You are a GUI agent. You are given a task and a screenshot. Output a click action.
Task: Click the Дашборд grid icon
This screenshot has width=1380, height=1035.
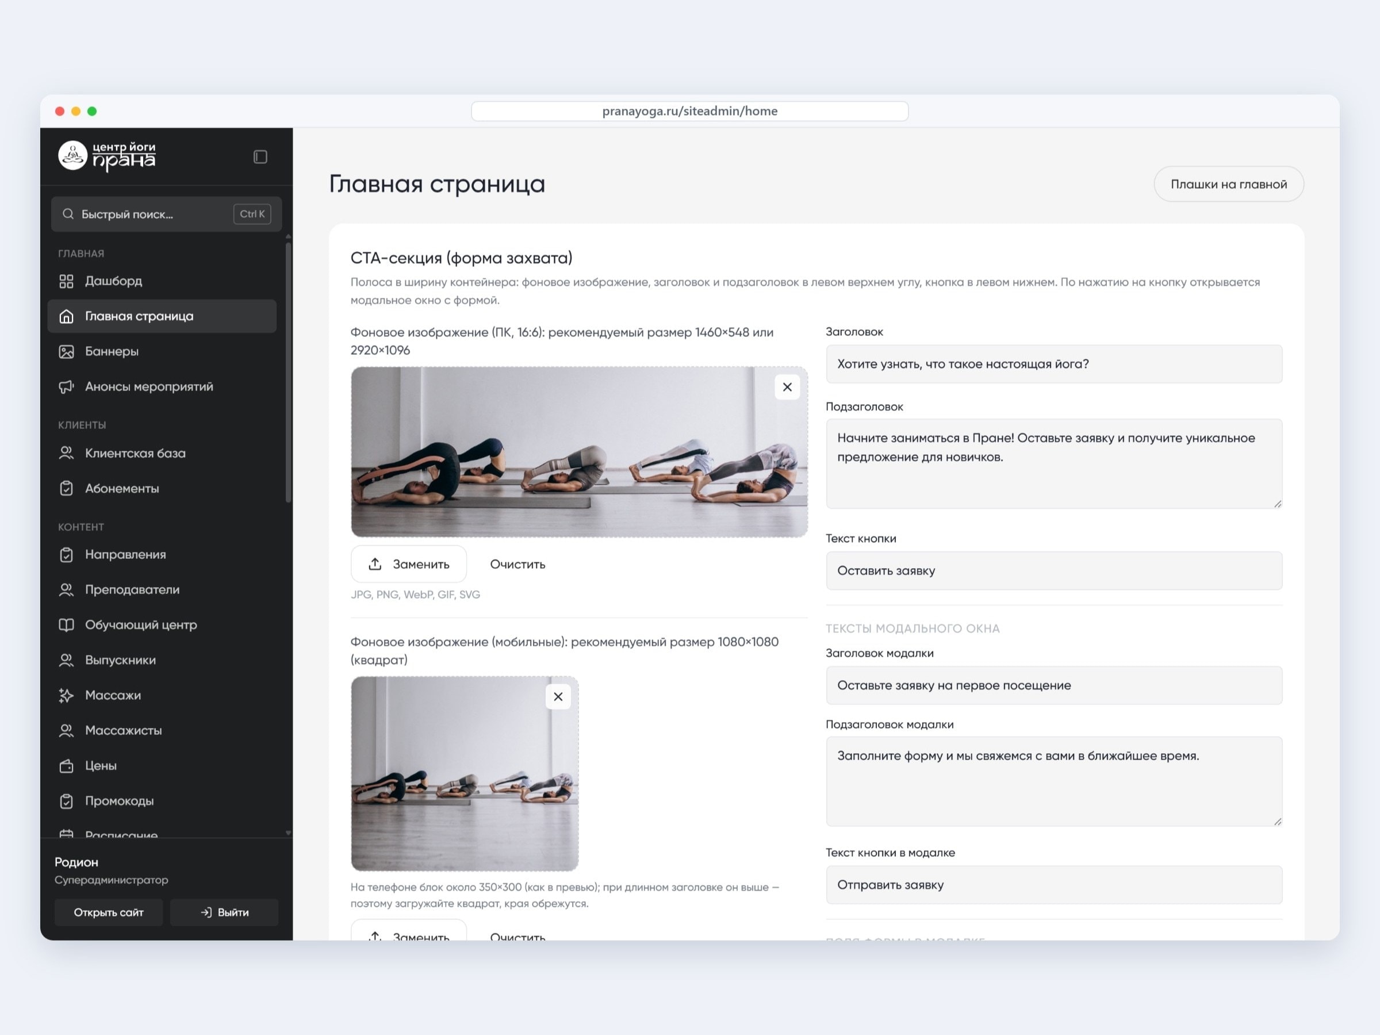pyautogui.click(x=66, y=281)
